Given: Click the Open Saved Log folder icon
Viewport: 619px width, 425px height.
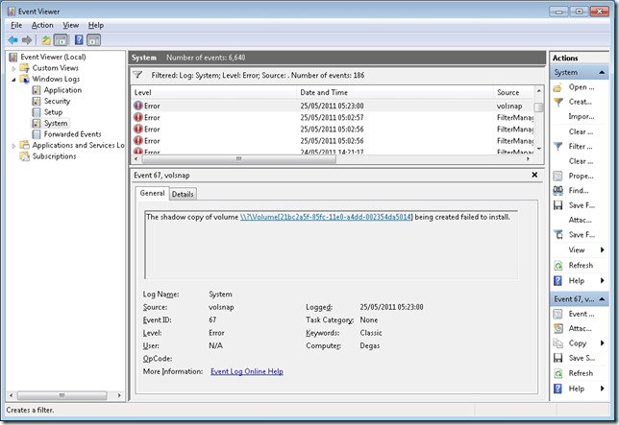Looking at the screenshot, I should (558, 86).
